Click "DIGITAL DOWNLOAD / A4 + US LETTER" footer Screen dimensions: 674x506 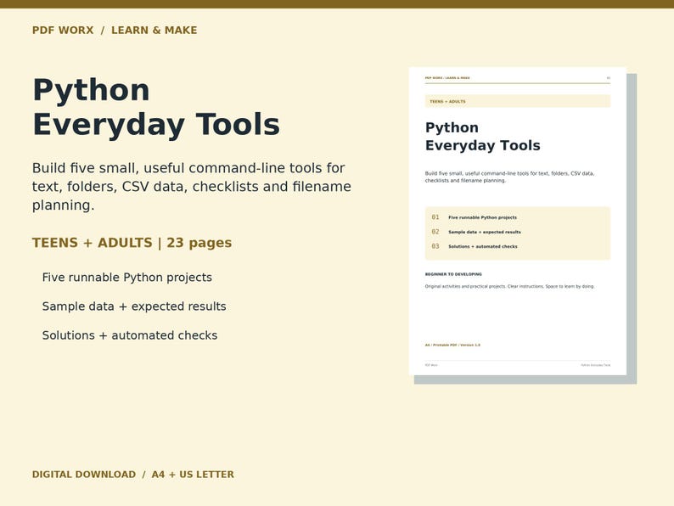pos(132,475)
